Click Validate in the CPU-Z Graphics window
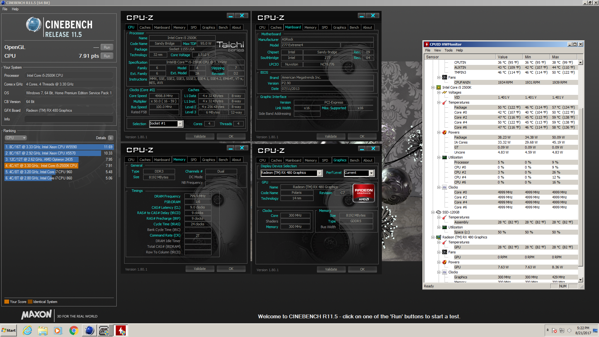Viewport: 599px width, 337px height. click(x=331, y=269)
